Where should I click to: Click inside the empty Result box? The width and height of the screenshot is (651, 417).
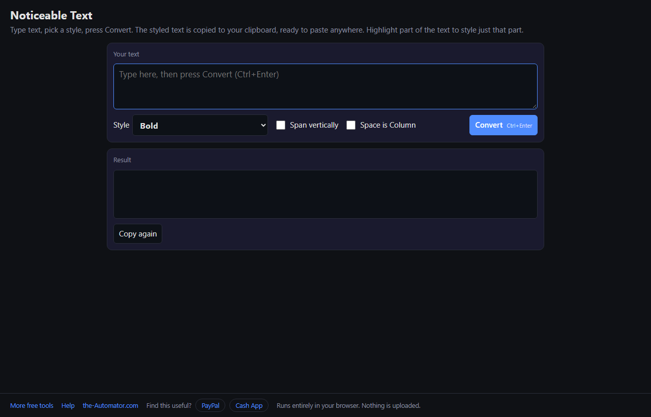(x=325, y=194)
